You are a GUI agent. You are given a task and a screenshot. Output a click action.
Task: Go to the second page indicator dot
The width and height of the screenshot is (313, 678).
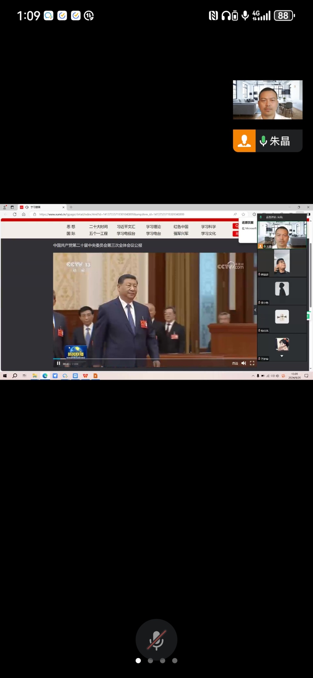click(x=150, y=661)
